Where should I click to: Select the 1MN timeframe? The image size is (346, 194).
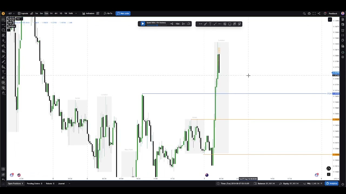(71, 13)
